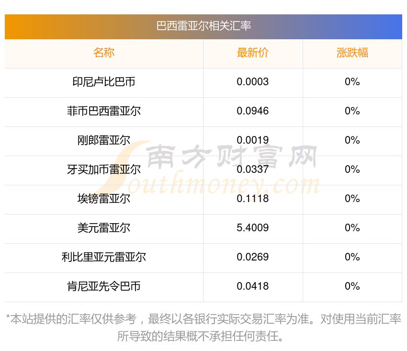Select the 刚郎雷亚尔 row name
The image size is (407, 351).
104,140
